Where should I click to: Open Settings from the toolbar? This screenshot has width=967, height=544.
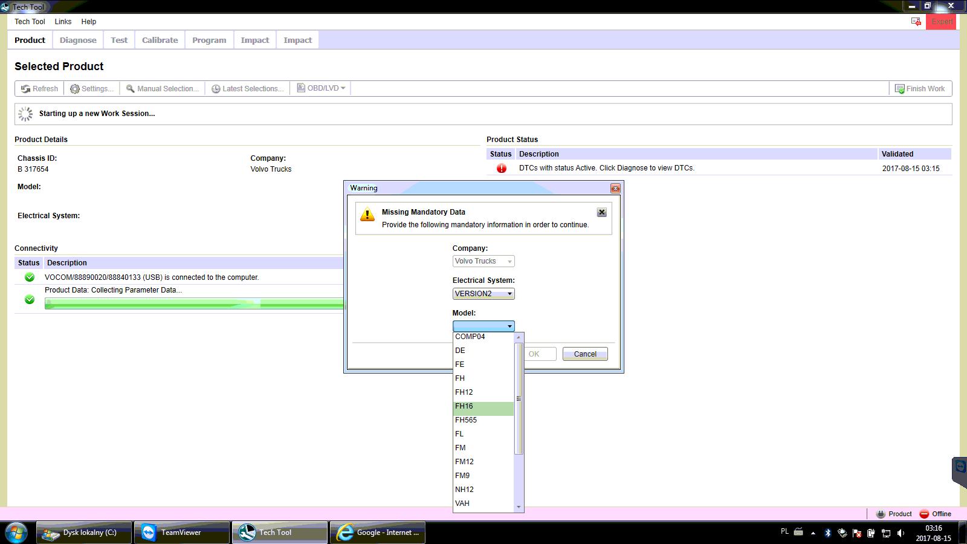[92, 88]
